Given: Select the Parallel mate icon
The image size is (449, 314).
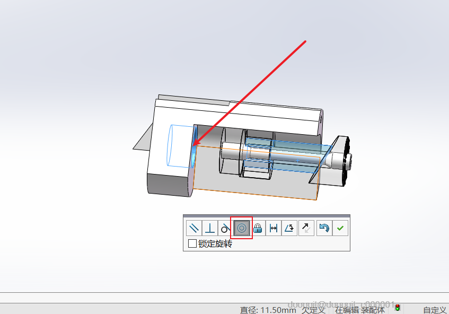Looking at the screenshot, I should (194, 228).
